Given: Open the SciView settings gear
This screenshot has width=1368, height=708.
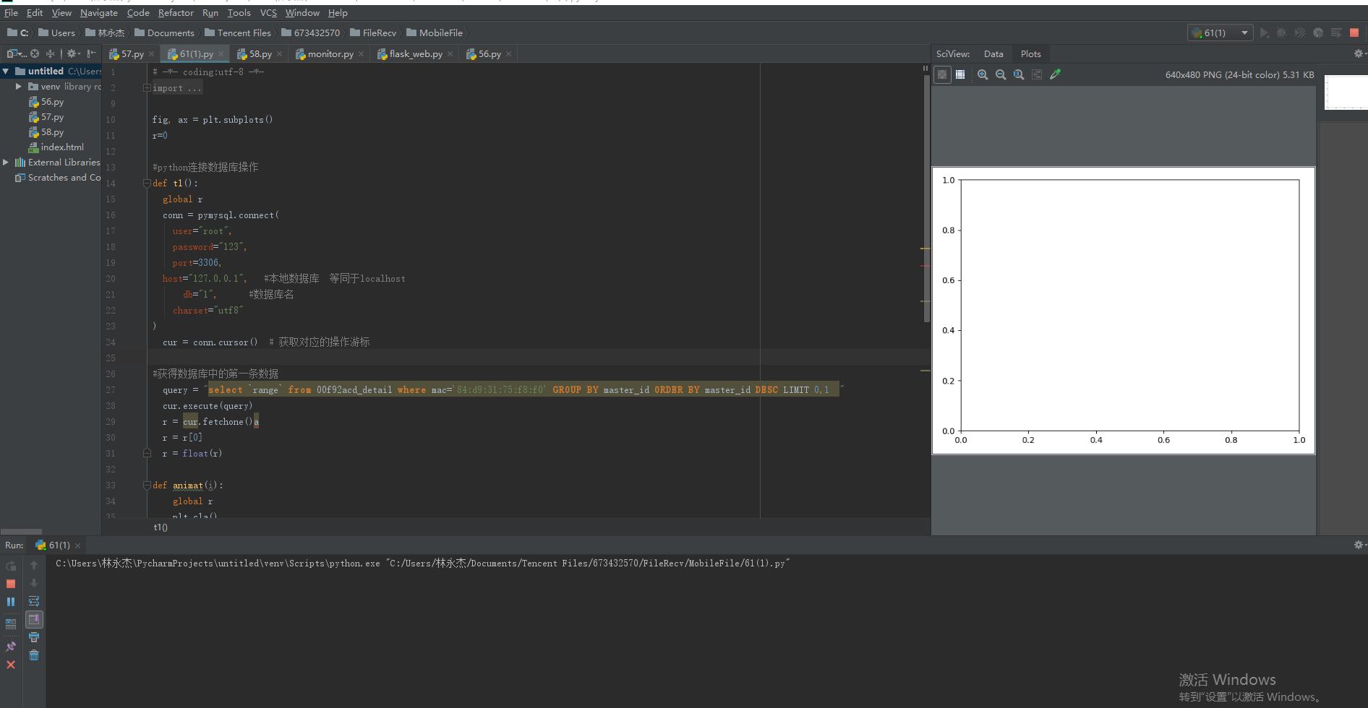Looking at the screenshot, I should click(1359, 53).
